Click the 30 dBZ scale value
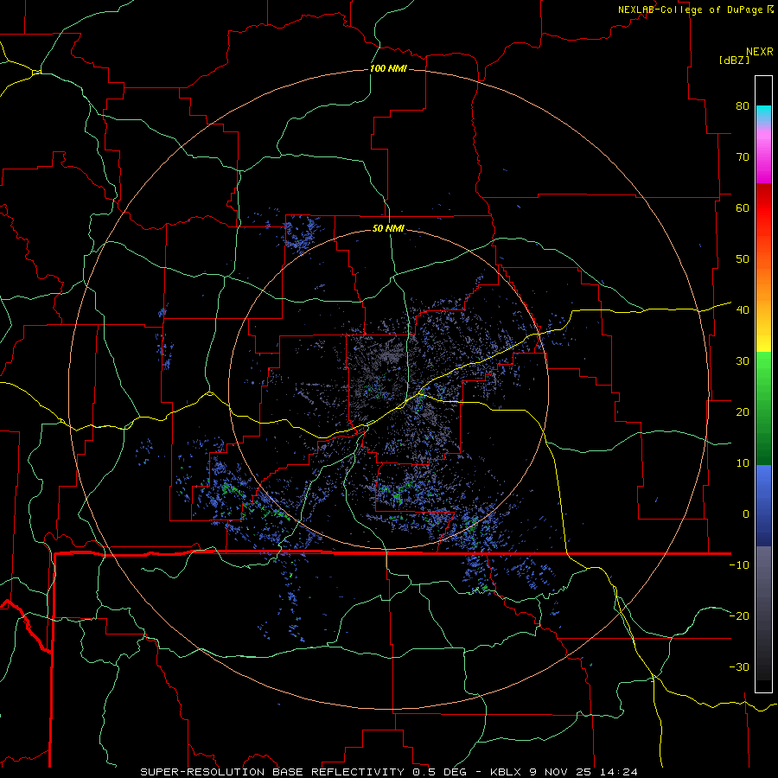778x778 pixels. pos(743,361)
